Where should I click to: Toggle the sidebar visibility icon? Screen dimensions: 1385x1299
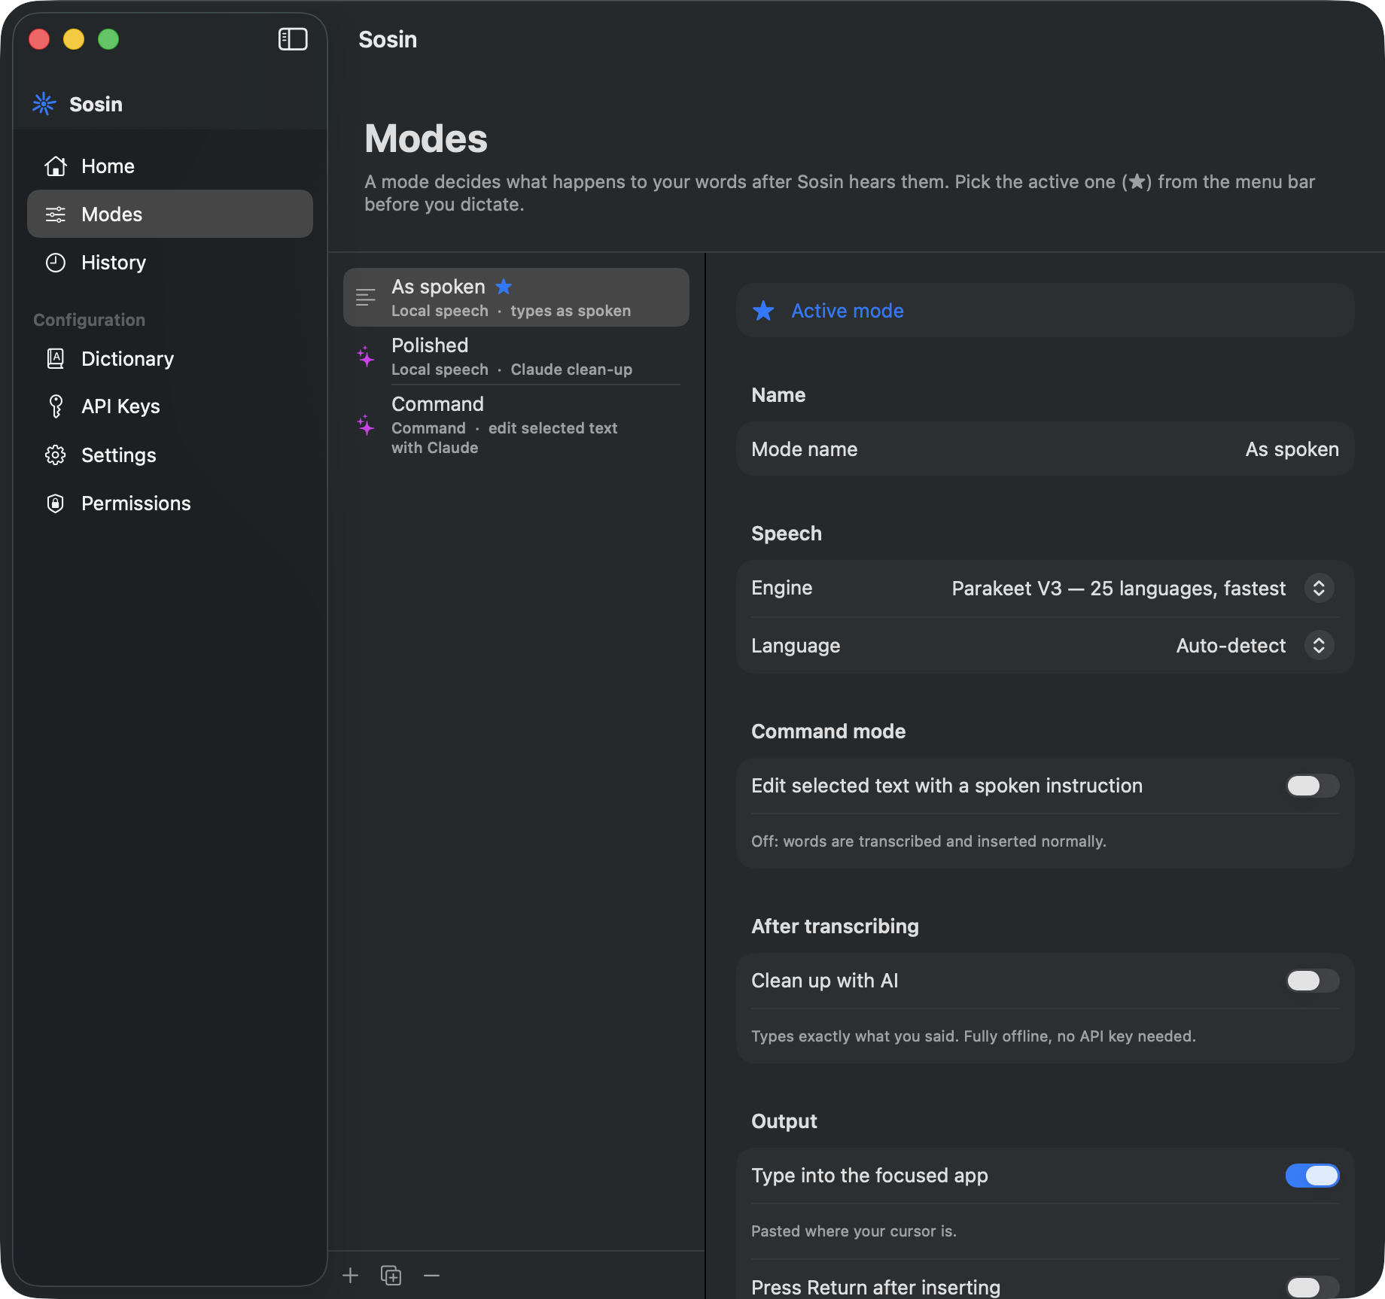(x=293, y=39)
